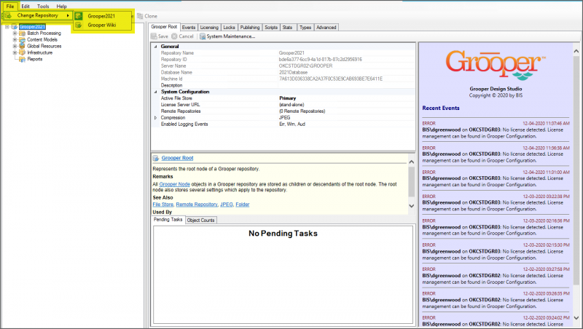Viewport: 583px width, 329px height.
Task: Click help pane scroll down arrow
Action: (411, 206)
